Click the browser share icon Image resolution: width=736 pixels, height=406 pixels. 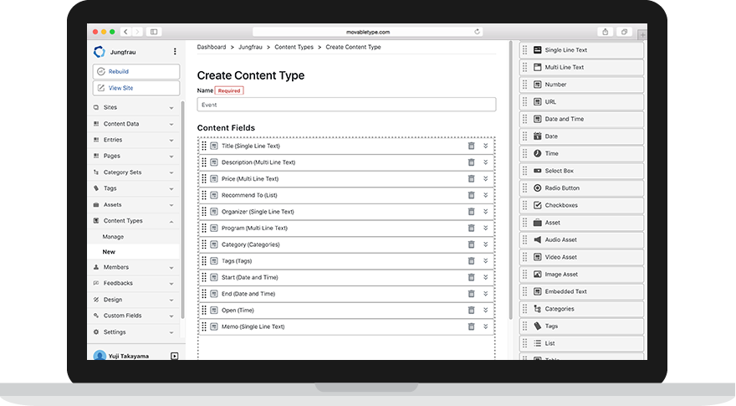[x=605, y=32]
